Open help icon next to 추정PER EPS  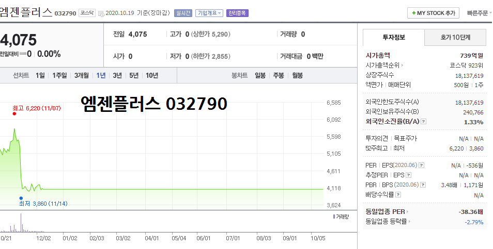[x=408, y=175]
